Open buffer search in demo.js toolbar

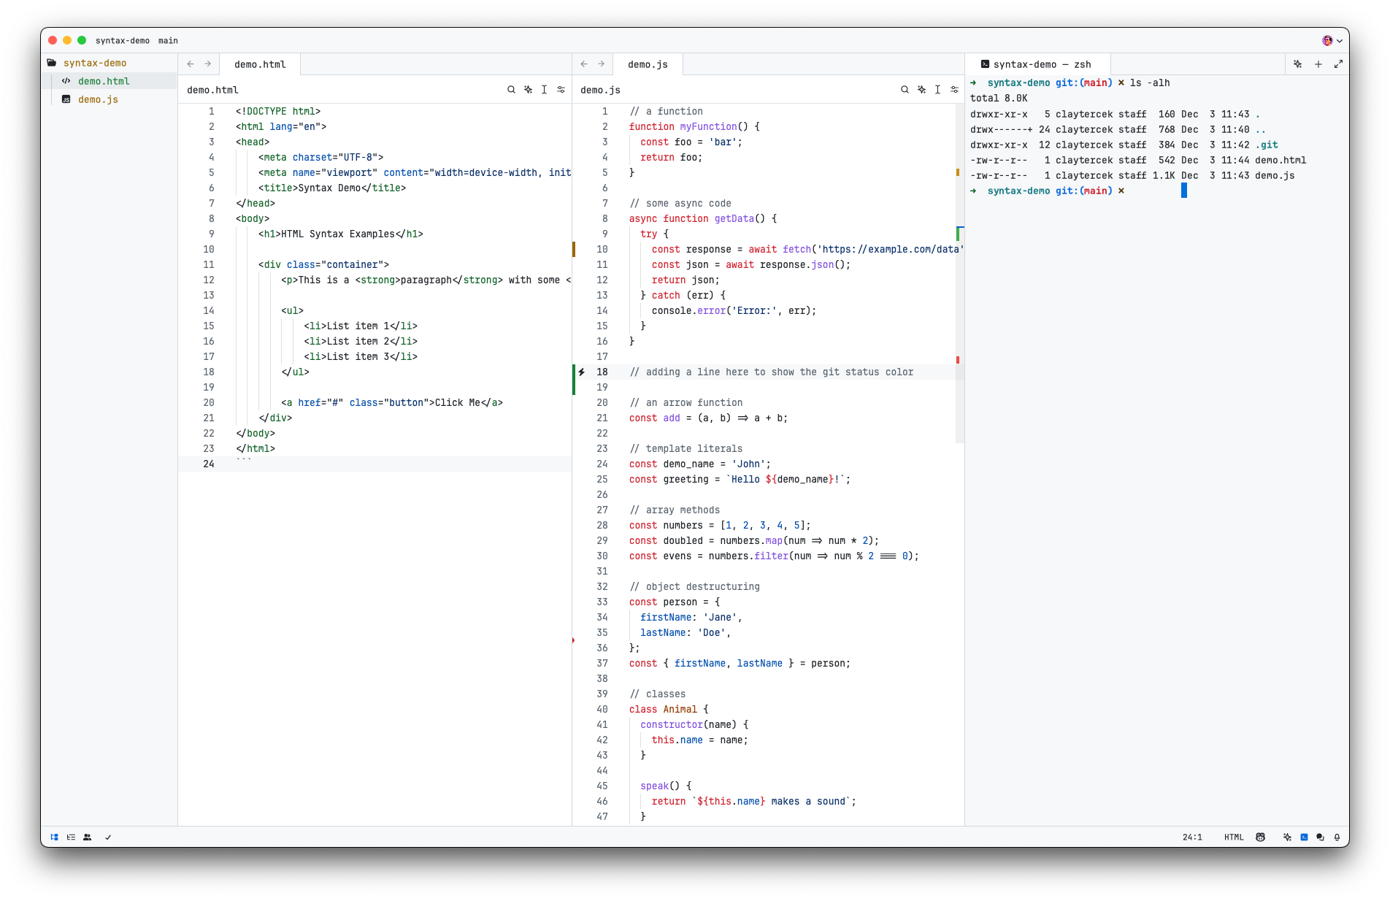tap(905, 90)
